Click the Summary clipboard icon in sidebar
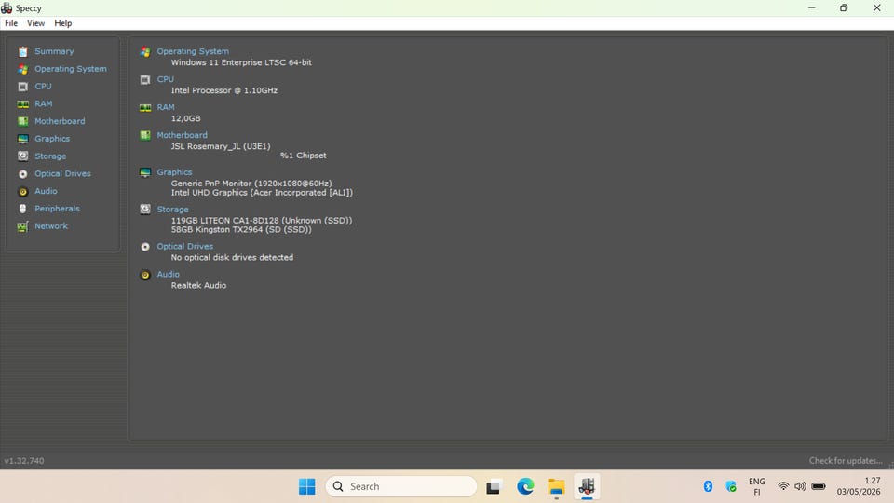This screenshot has height=503, width=894. click(22, 51)
